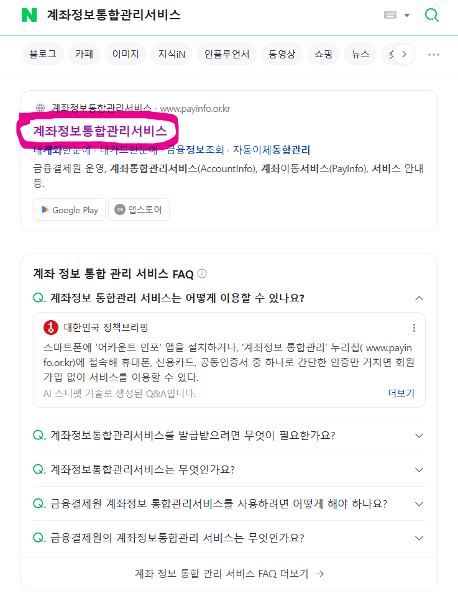Switch to the 동영상 tab
This screenshot has height=596, width=458.
point(282,54)
